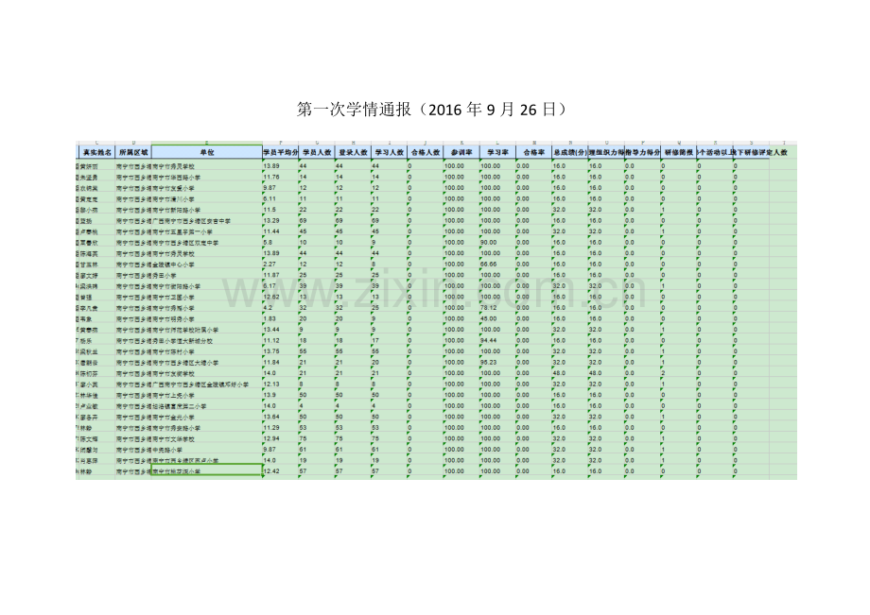Screen dimensions: 870x615
Task: Select the 所属区域 column header
Action: click(133, 152)
